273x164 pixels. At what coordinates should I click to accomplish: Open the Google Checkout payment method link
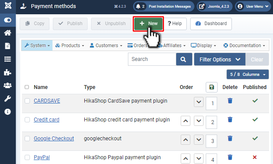[54, 139]
